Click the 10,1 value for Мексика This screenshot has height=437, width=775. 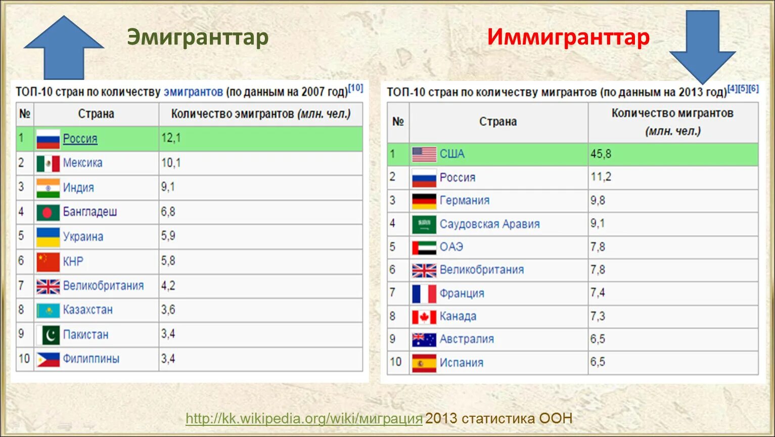(171, 163)
